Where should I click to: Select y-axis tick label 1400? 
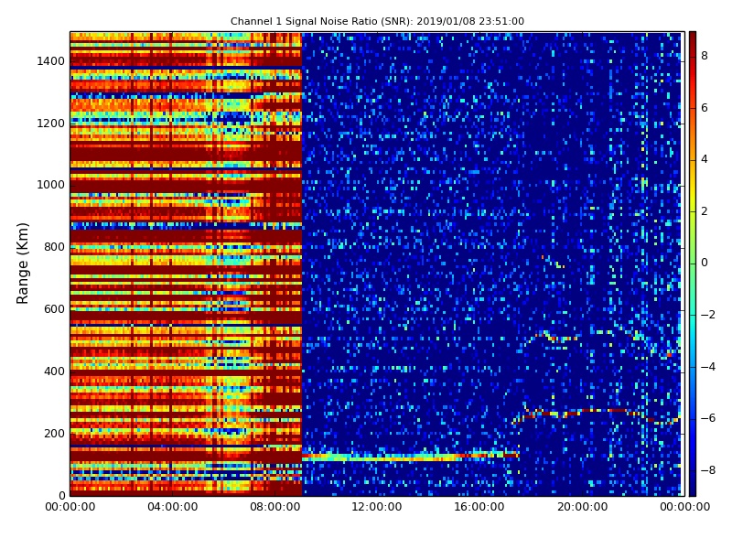51,61
